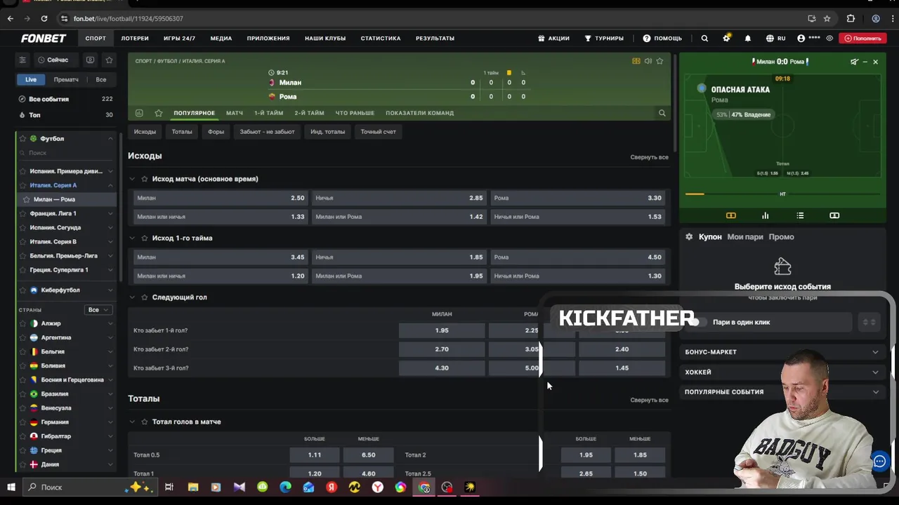Add match to favorites via match header star
The height and width of the screenshot is (505, 899).
click(660, 61)
